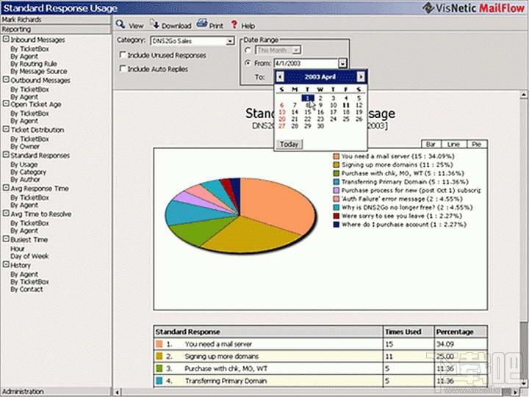
Task: Click the horizontal scrollbar left arrow
Action: [x=118, y=393]
